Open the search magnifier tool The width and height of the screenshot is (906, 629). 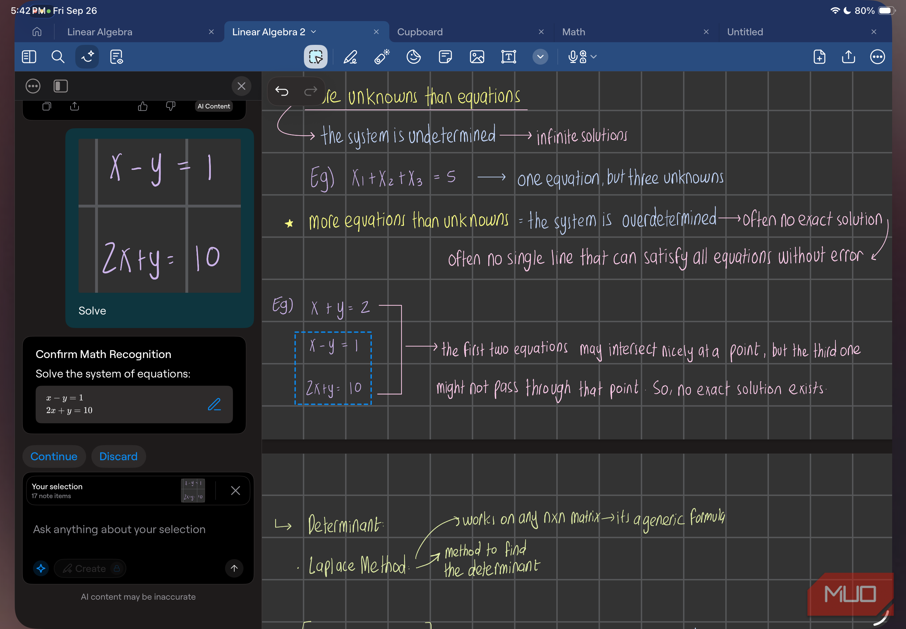click(x=58, y=57)
